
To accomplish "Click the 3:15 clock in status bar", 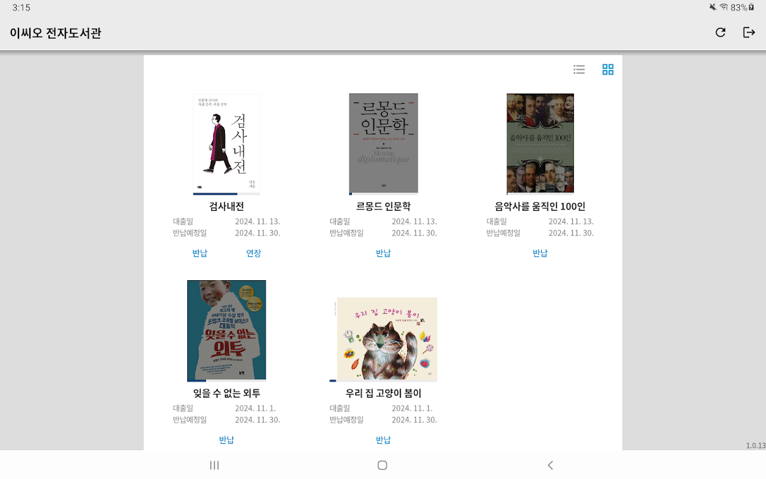I will (22, 8).
